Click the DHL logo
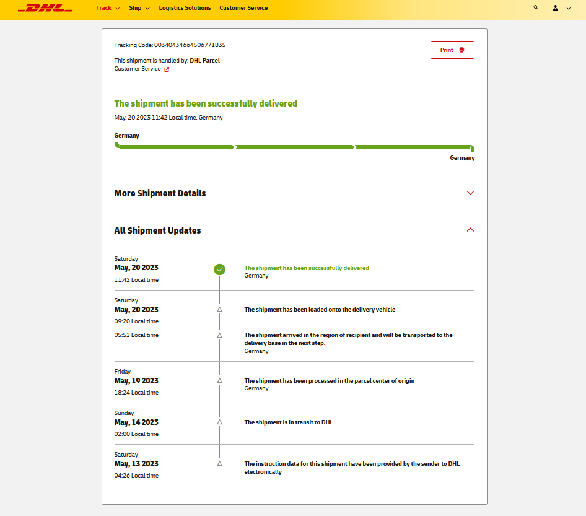The height and width of the screenshot is (516, 586). pyautogui.click(x=45, y=9)
